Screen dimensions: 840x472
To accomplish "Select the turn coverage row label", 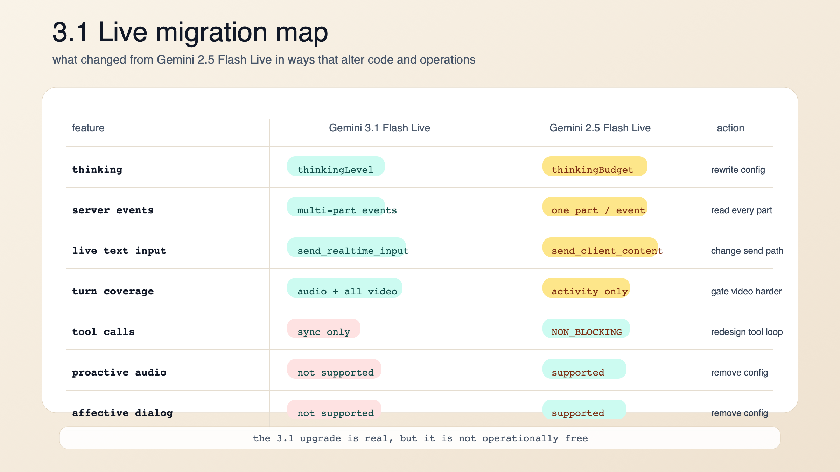I will [113, 291].
